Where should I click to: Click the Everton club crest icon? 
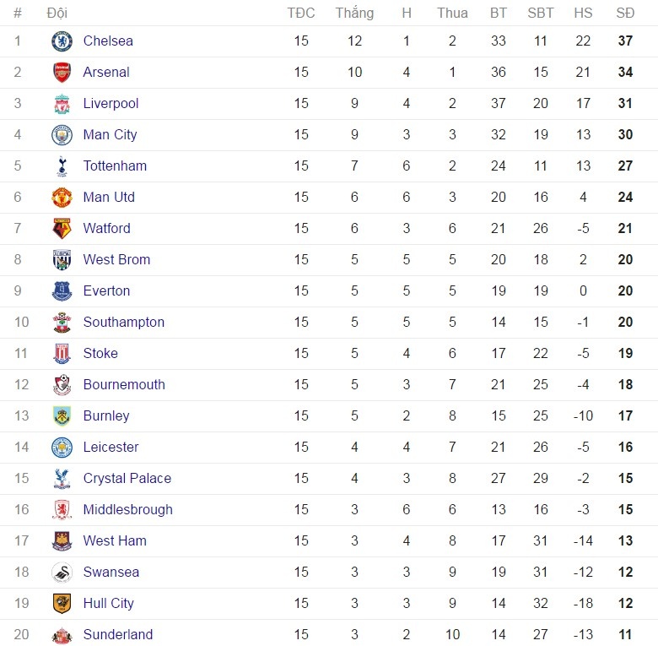tap(62, 291)
